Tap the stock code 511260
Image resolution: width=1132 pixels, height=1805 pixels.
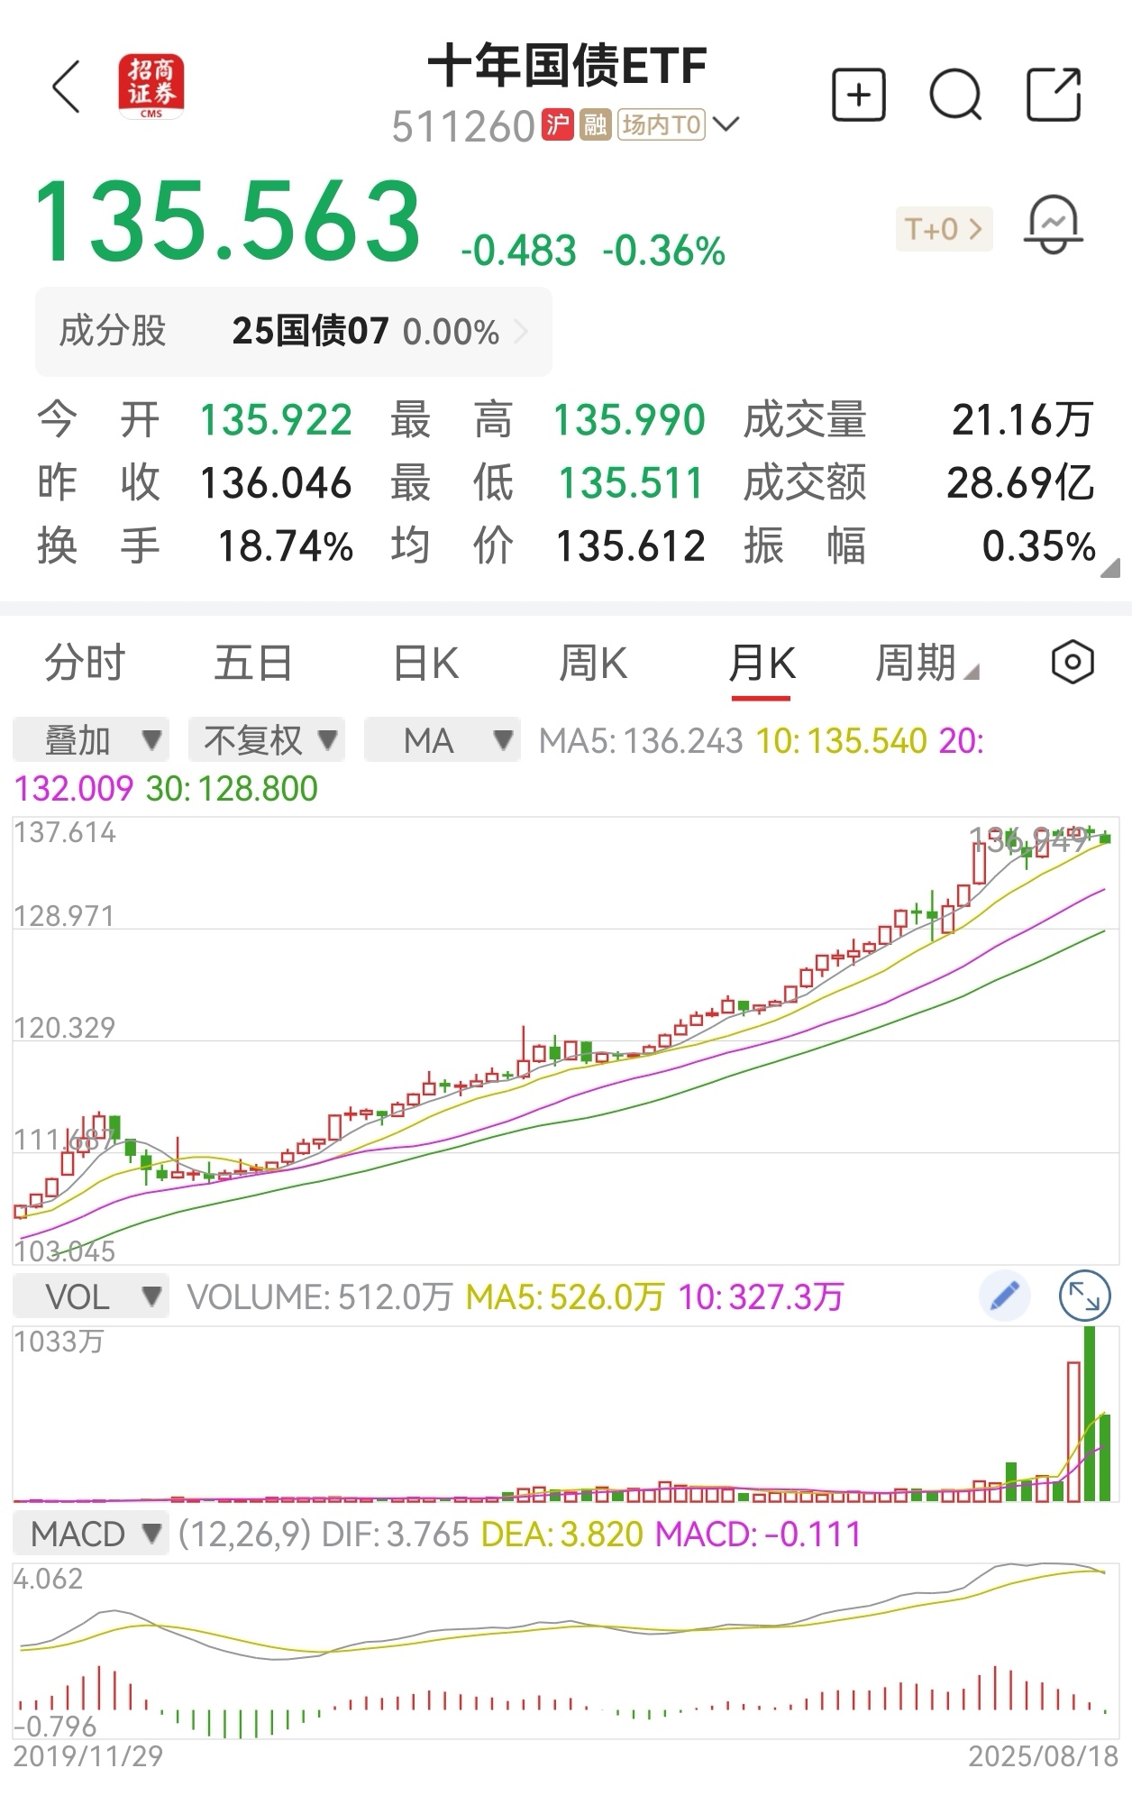(463, 126)
